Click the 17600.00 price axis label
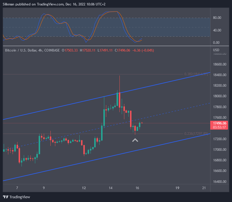Viewport: 232px width, 202px height. point(220,118)
